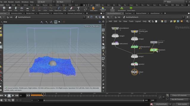Jump to the first frame
The height and width of the screenshot is (106, 190).
(x=1, y=95)
